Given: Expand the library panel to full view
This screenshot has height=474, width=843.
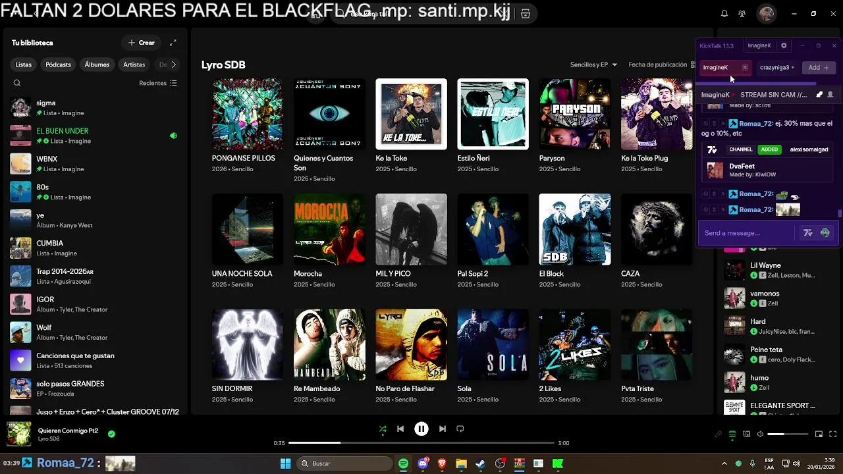Looking at the screenshot, I should coord(173,43).
